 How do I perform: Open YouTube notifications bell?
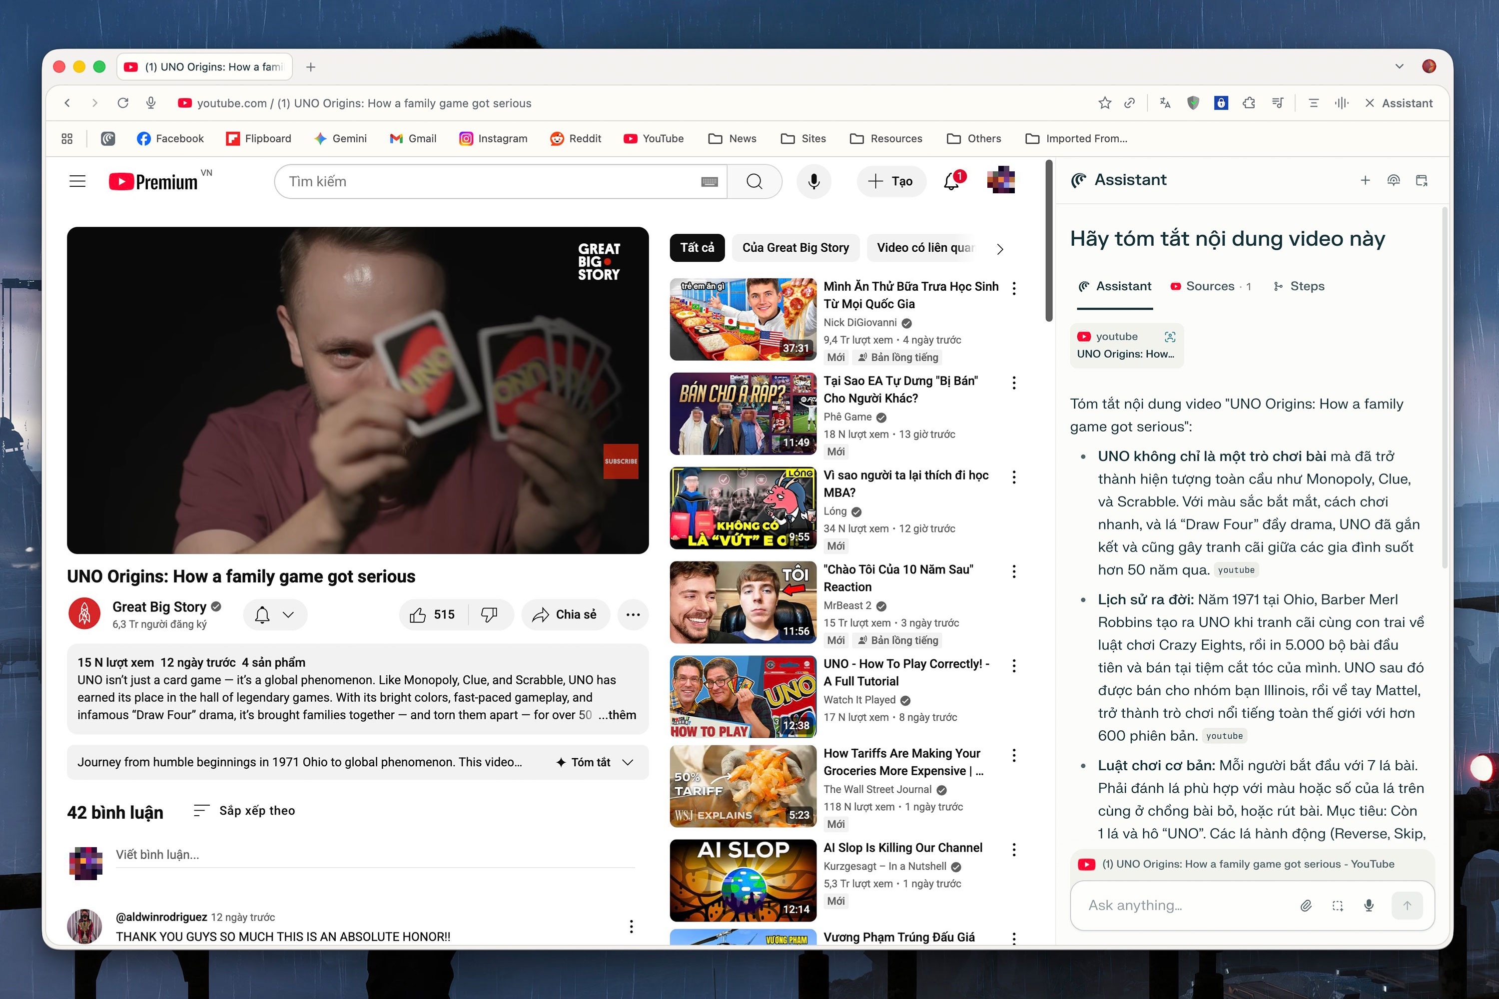[x=951, y=182]
